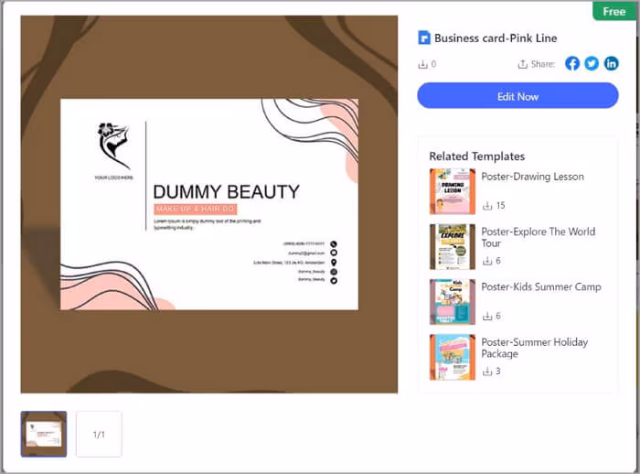Open the Poster-Kids Summer Camp thumbnail

tap(453, 302)
